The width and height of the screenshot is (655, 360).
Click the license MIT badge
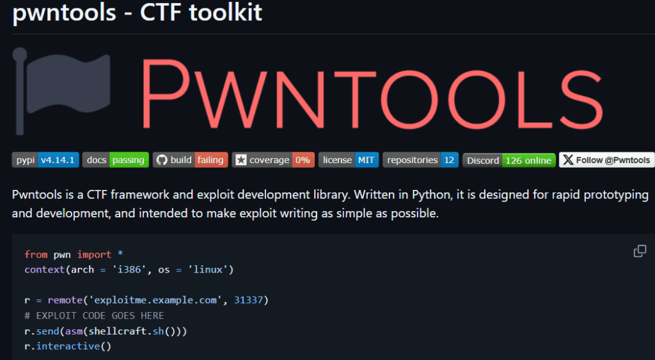click(x=349, y=160)
